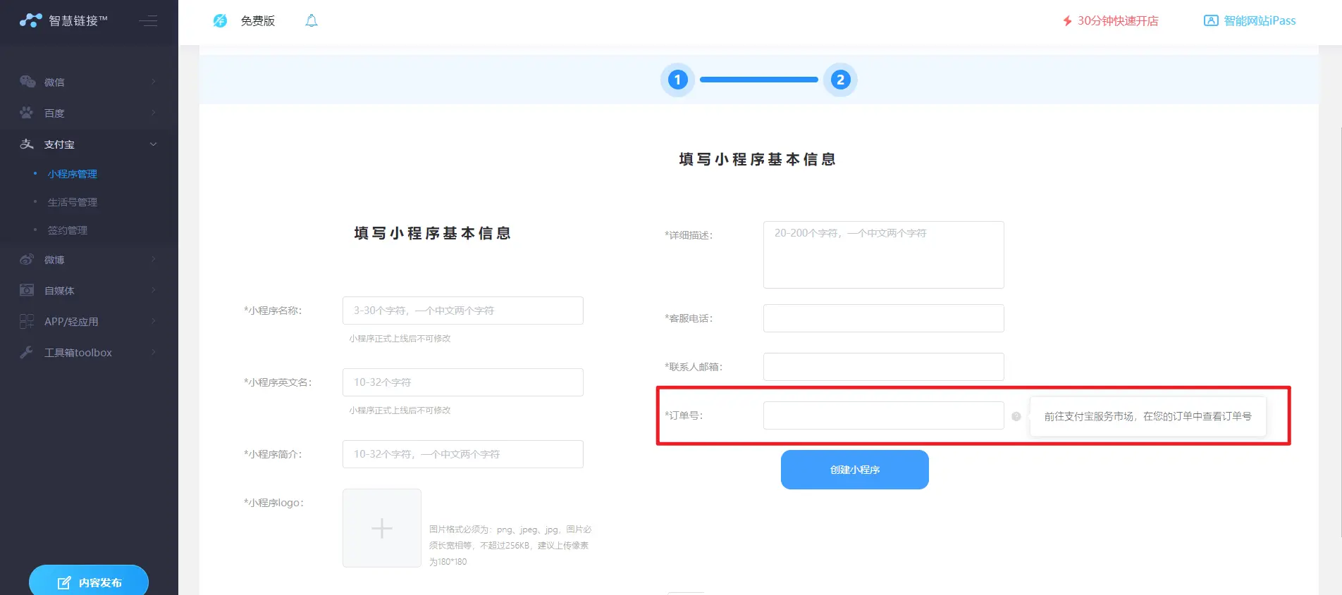Click the notification bell icon

coord(312,21)
